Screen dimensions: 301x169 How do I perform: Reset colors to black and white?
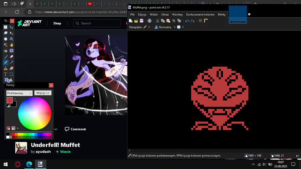pos(8,106)
